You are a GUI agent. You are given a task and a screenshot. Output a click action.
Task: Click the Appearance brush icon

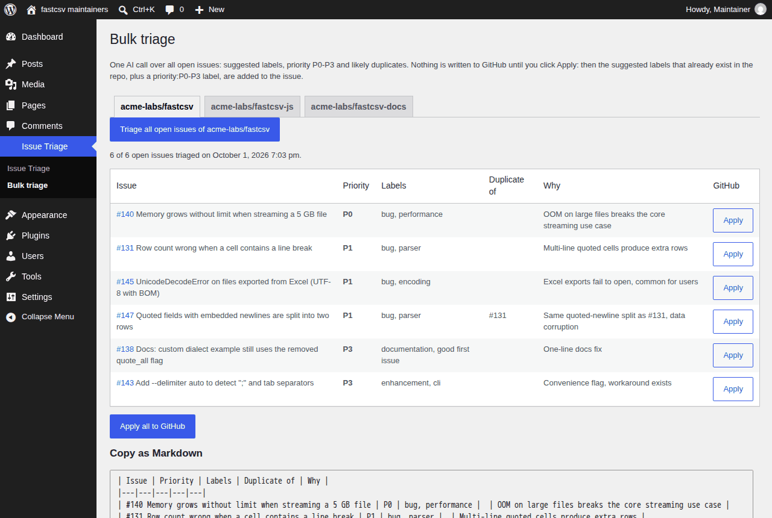click(x=11, y=215)
